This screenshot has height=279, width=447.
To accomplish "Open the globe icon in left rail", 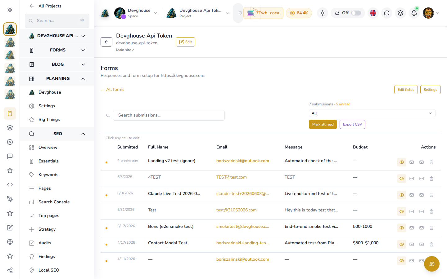I will [x=10, y=242].
